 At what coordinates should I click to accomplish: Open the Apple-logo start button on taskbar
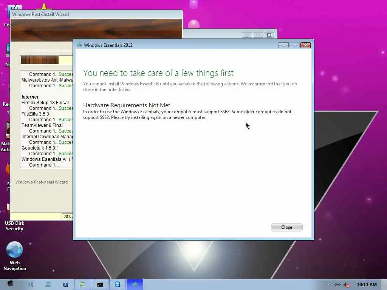pyautogui.click(x=10, y=283)
